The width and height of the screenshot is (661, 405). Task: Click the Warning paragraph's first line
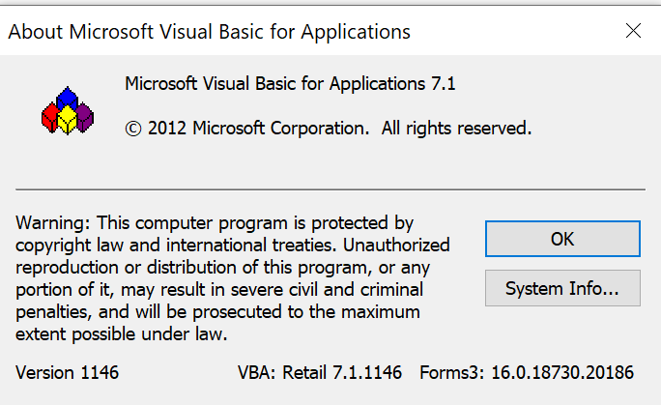[x=215, y=223]
